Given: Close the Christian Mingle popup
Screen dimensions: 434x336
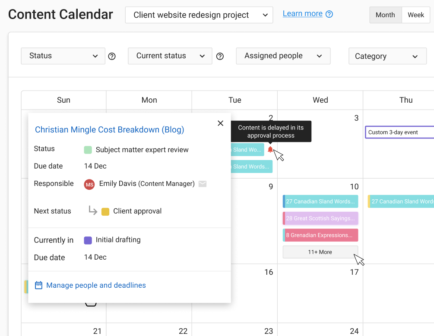Looking at the screenshot, I should [220, 123].
